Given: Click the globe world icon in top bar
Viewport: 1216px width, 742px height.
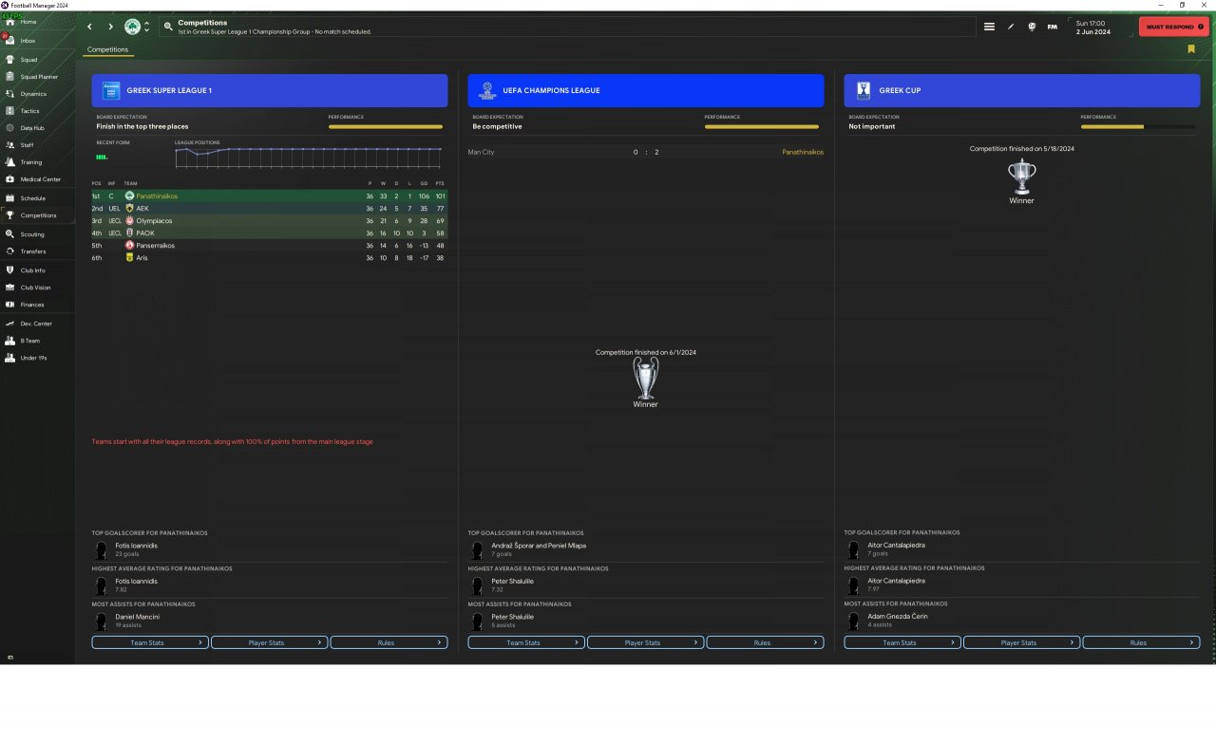Looking at the screenshot, I should click(1032, 27).
